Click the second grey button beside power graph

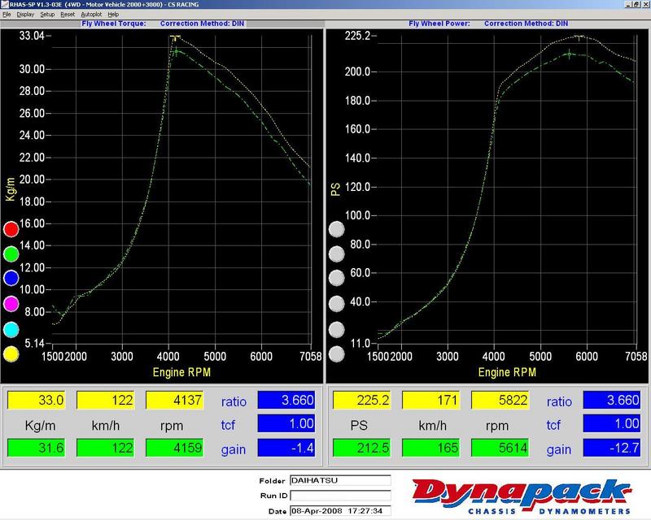pyautogui.click(x=337, y=253)
